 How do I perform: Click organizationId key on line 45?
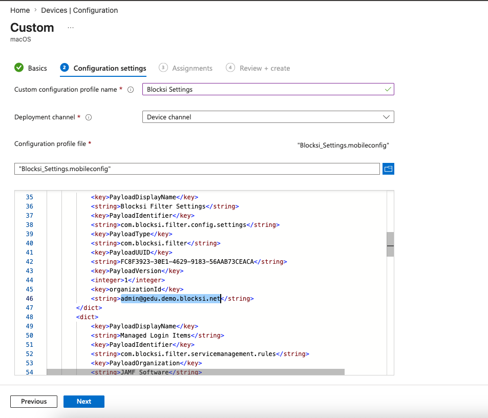pyautogui.click(x=135, y=289)
